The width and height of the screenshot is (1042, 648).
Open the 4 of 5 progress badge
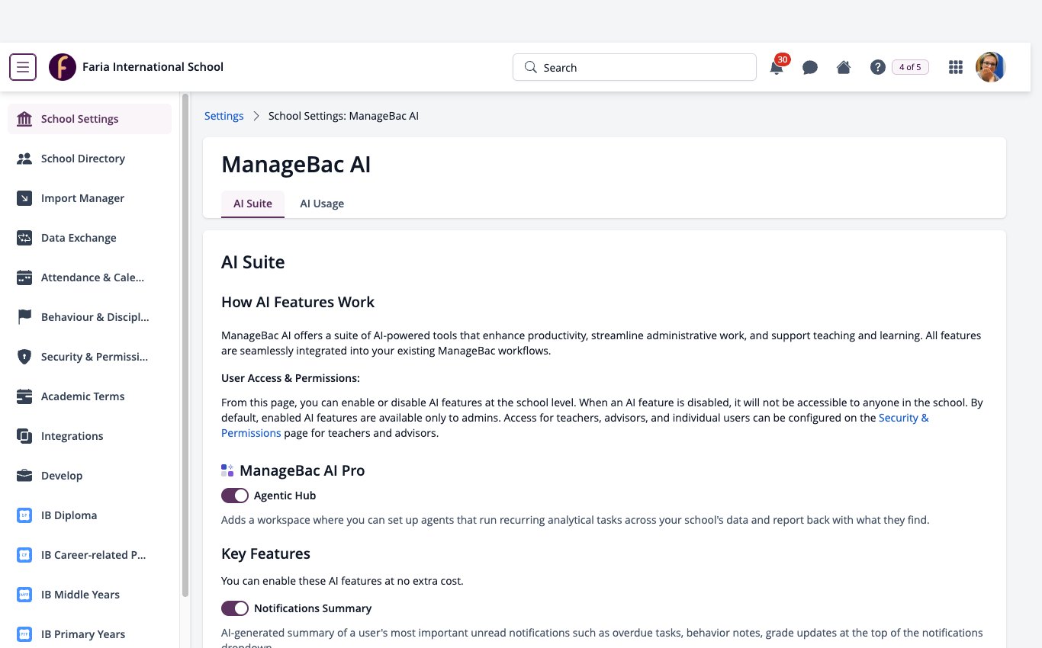click(x=910, y=67)
